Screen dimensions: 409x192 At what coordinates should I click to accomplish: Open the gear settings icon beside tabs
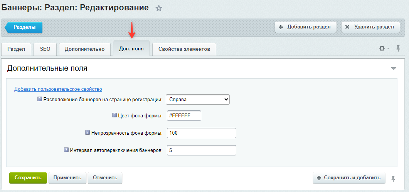382,48
